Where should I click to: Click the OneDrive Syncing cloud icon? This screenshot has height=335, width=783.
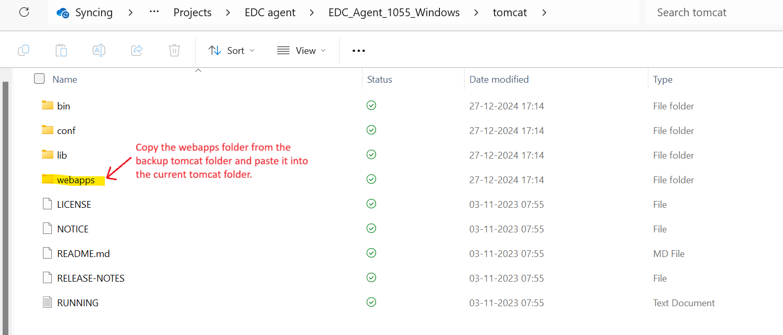[63, 13]
